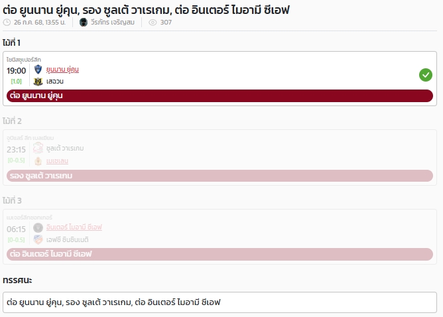Click the อินเตอร์ ไมอามี ซีเอฟ team crest

[38, 227]
